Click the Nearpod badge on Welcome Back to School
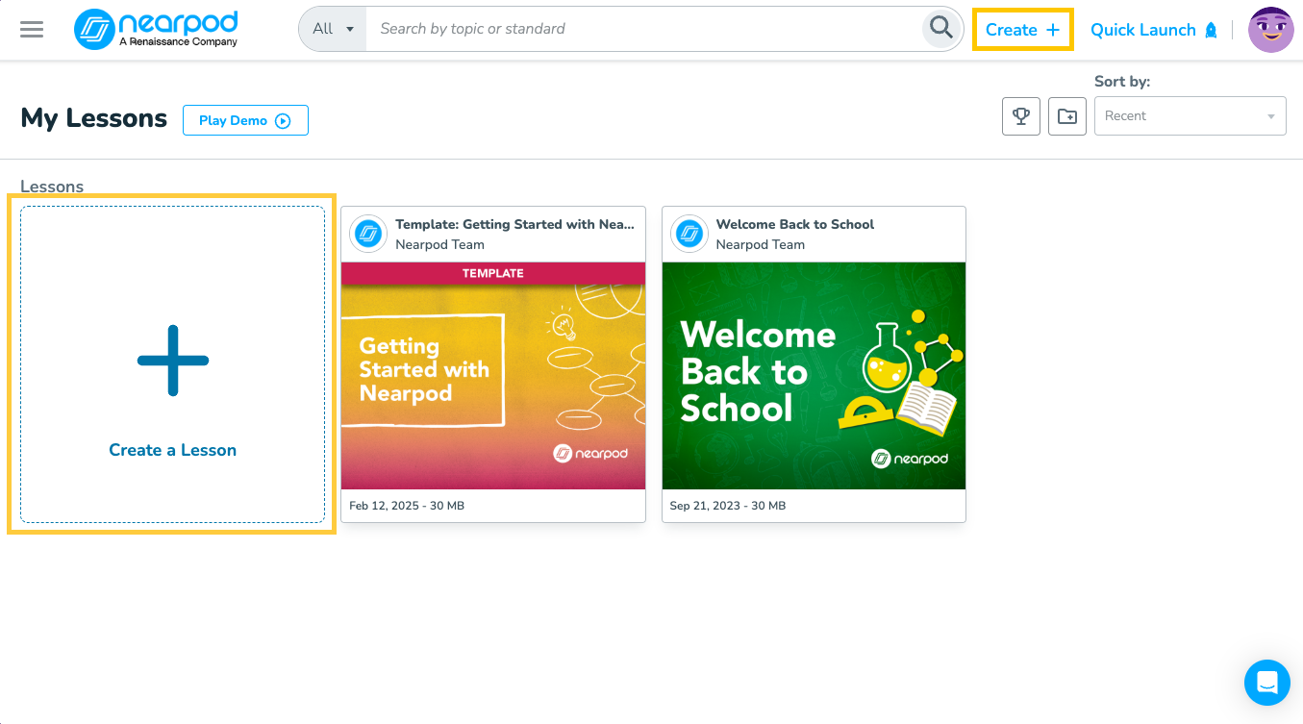The image size is (1303, 724). (689, 234)
